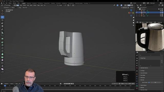Open the Modifiers wrench tab in Properties
The image size is (164, 92).
137,77
